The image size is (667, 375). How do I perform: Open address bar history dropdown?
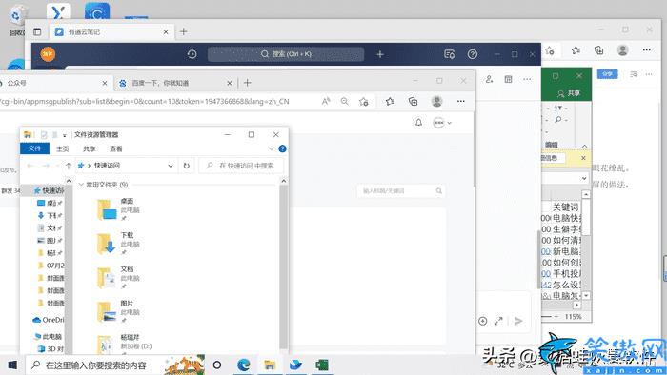[x=171, y=166]
